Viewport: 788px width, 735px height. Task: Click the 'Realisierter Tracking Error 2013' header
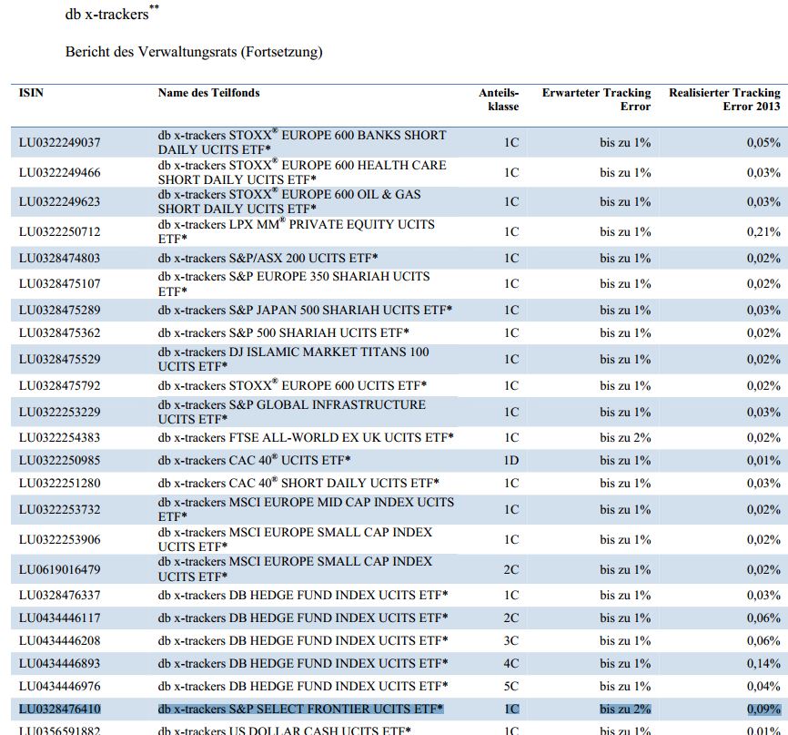coord(724,99)
